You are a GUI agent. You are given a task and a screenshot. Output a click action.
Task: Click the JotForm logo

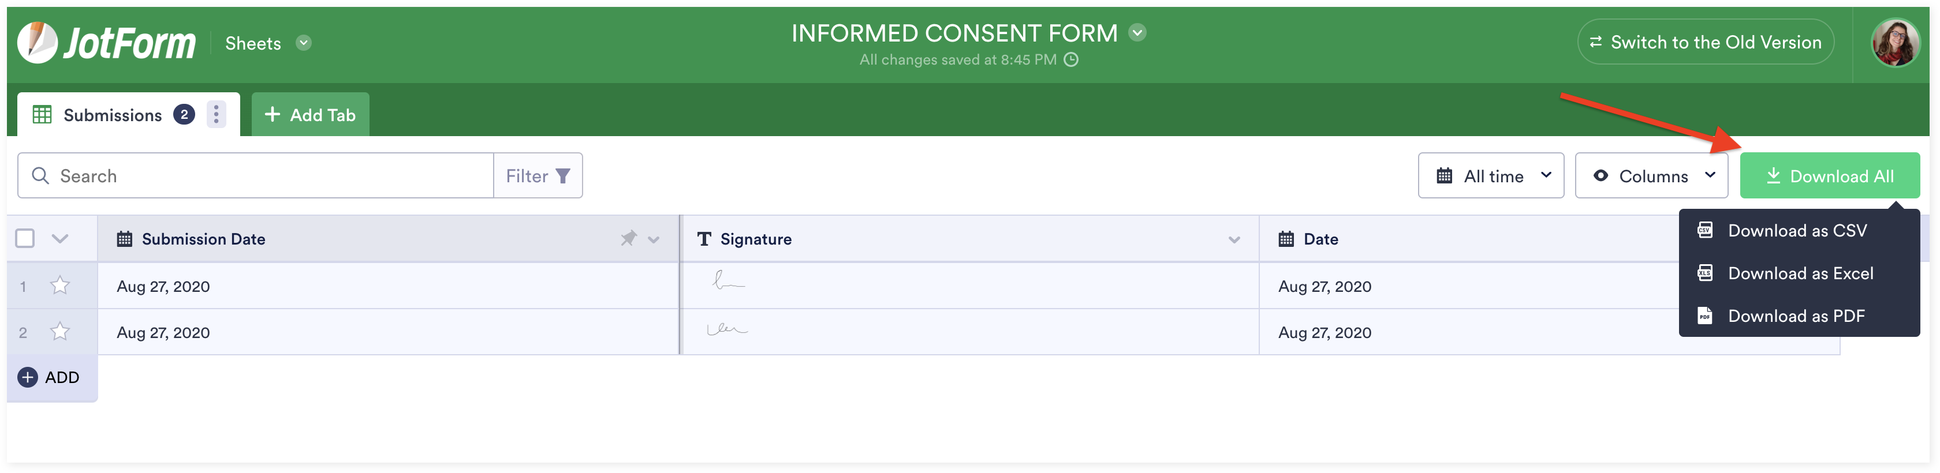pos(106,43)
